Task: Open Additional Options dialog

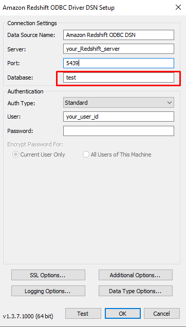Action: tap(136, 275)
